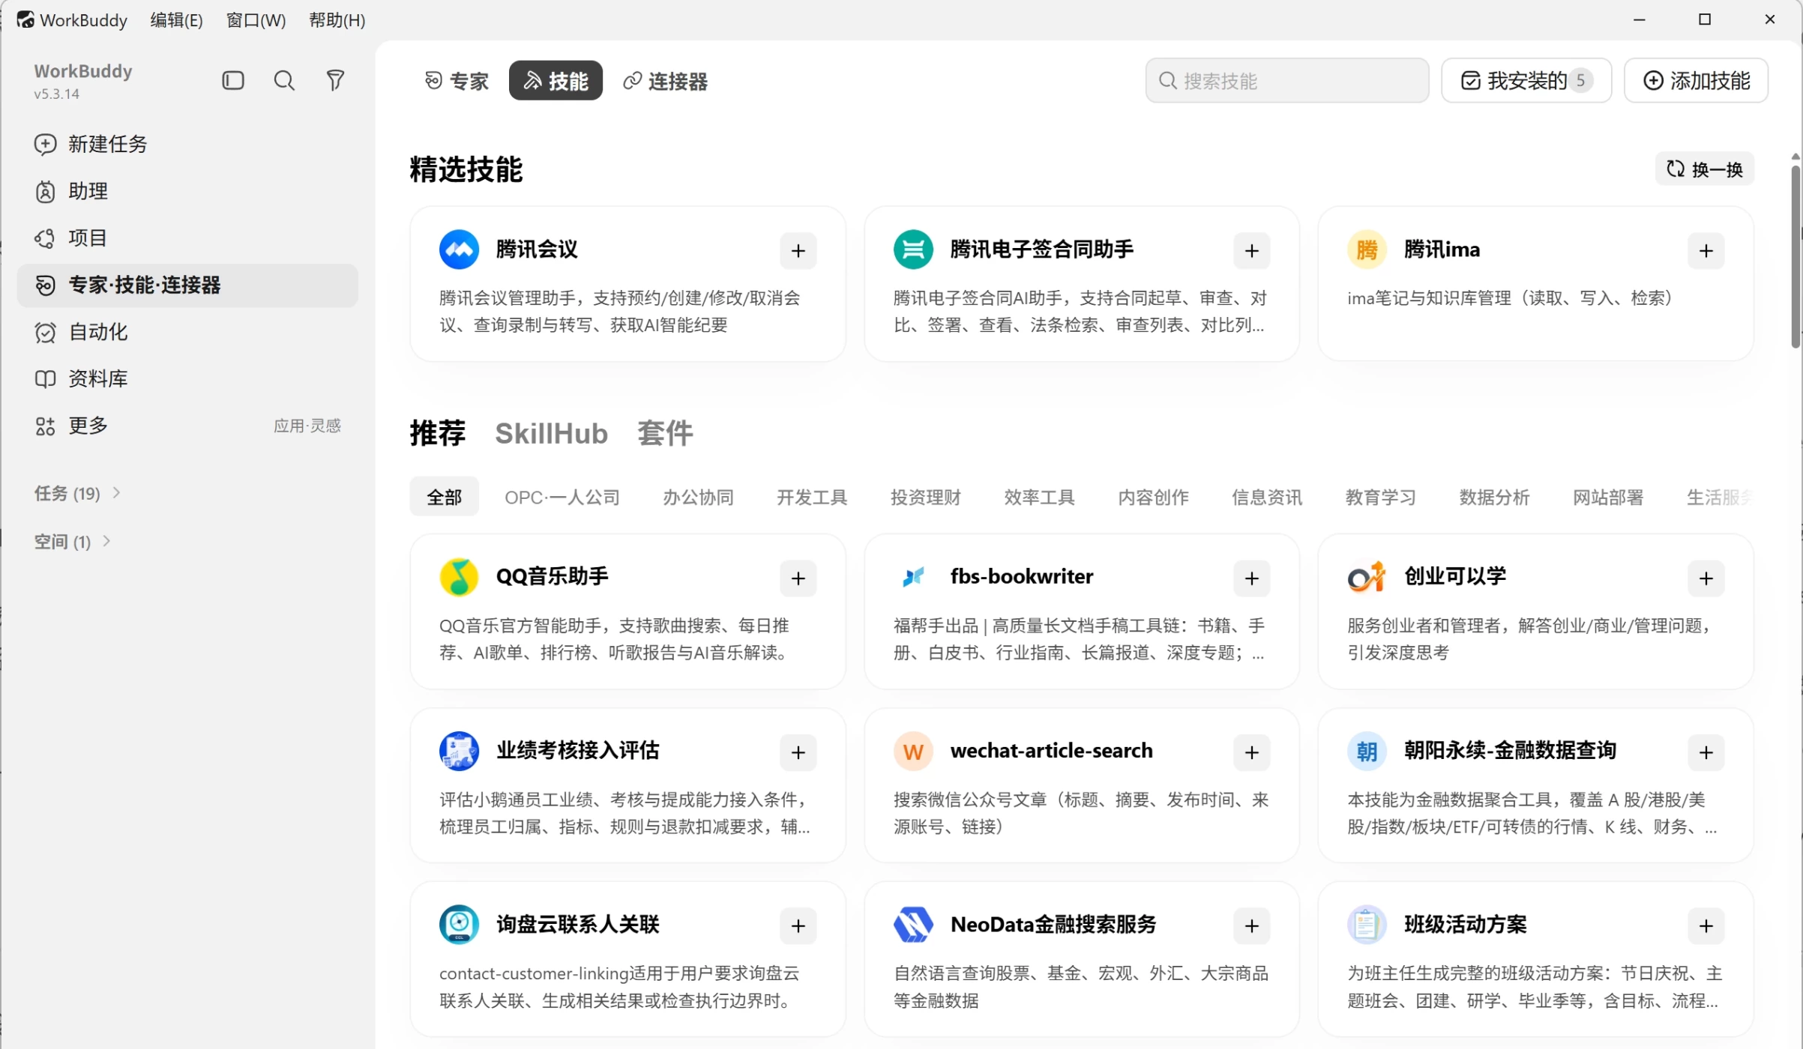The image size is (1803, 1049).
Task: Click the 腾讯电子签合同助手 green logo
Action: (913, 250)
